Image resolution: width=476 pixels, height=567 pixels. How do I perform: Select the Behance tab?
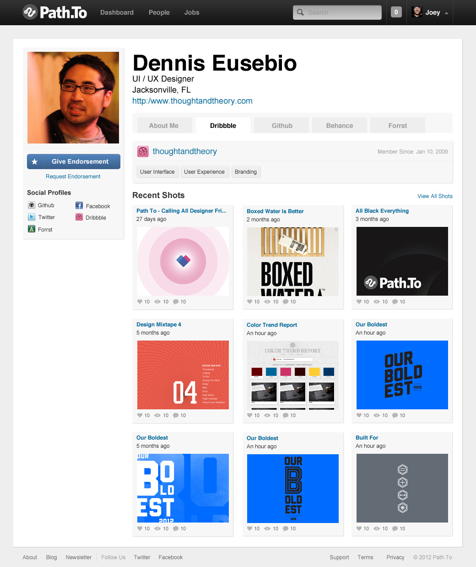(x=340, y=126)
